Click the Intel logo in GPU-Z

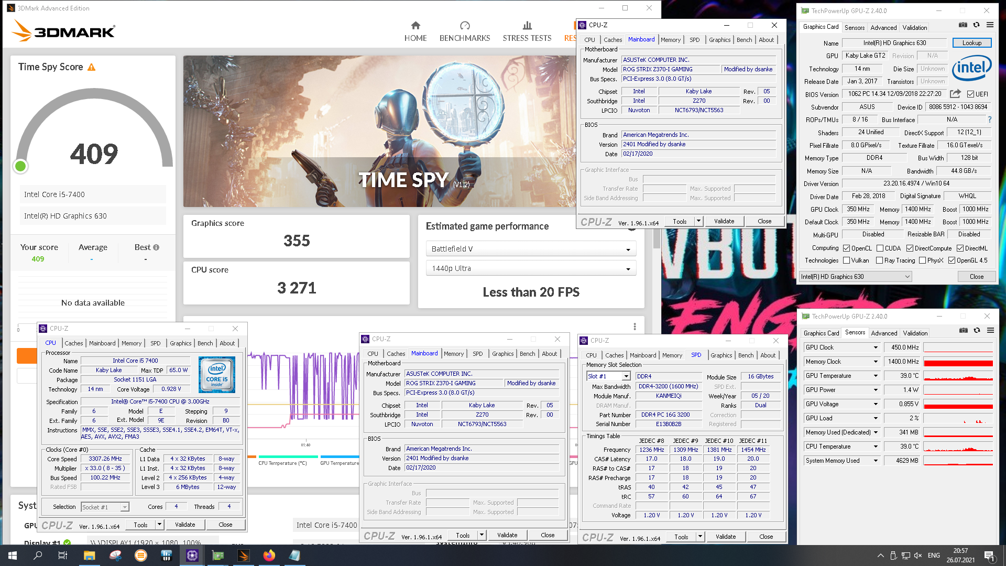971,68
